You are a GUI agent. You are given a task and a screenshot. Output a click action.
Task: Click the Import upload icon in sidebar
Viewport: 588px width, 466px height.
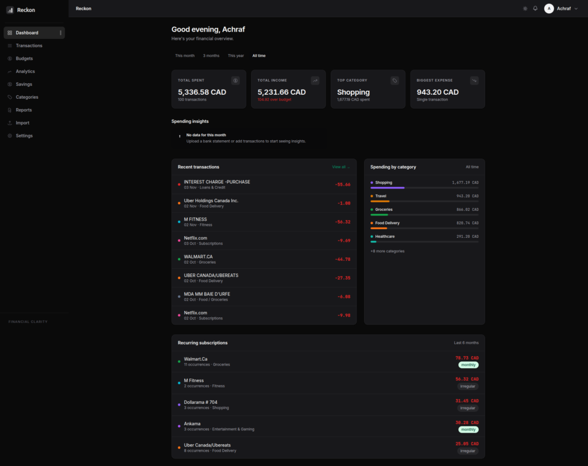pyautogui.click(x=10, y=123)
